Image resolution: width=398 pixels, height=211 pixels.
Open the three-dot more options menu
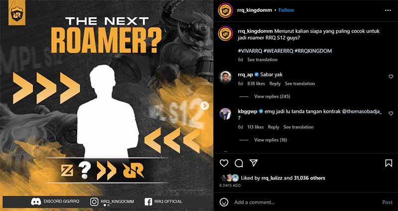pyautogui.click(x=388, y=10)
